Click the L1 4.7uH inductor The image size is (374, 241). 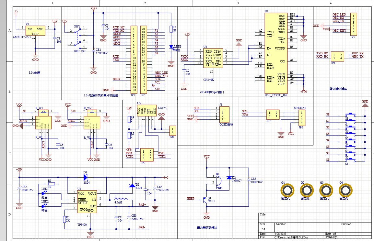[122, 199]
